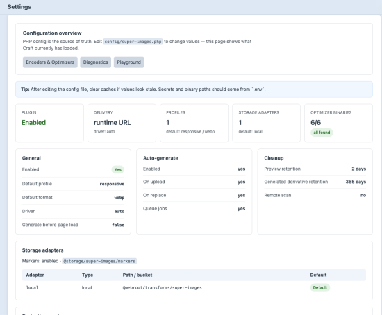The width and height of the screenshot is (382, 315).
Task: Click the 'driver: auto' caption
Action: pyautogui.click(x=104, y=132)
